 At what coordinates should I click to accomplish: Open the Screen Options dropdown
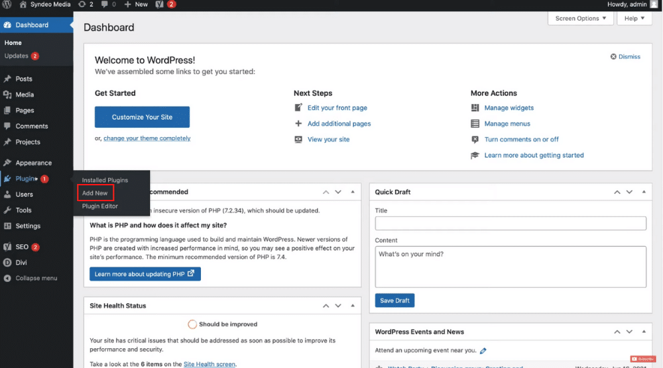pos(581,19)
